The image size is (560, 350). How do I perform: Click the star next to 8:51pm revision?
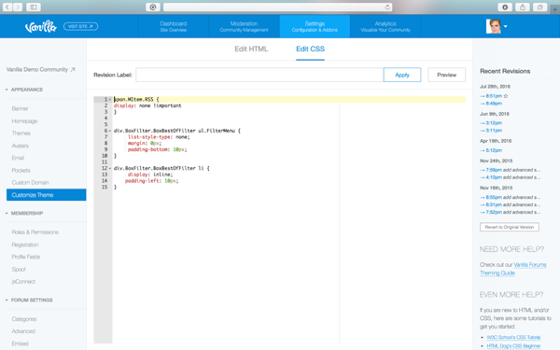(x=506, y=96)
